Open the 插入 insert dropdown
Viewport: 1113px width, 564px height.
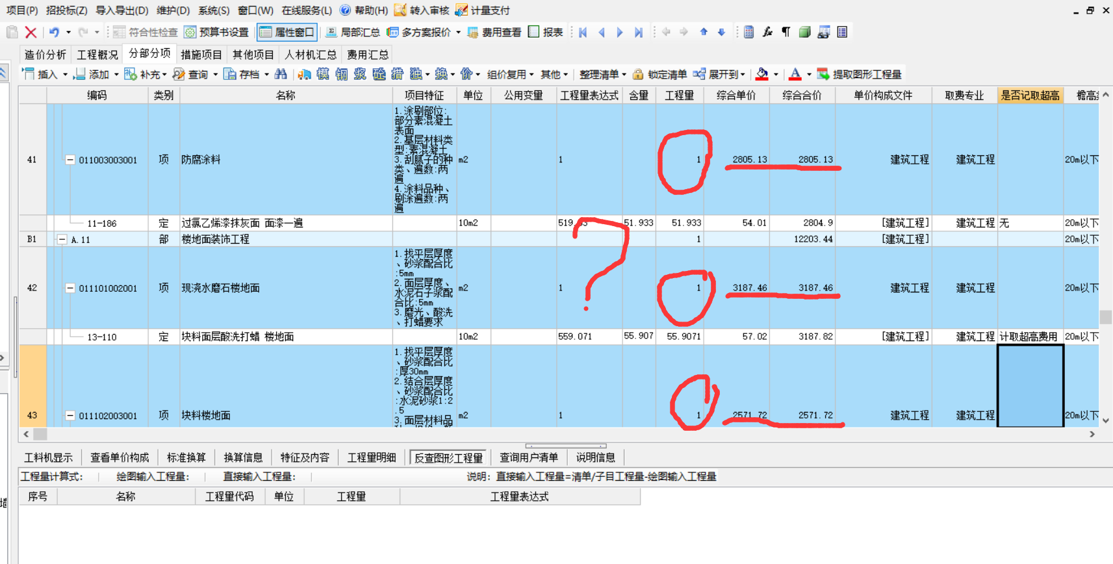coord(65,75)
